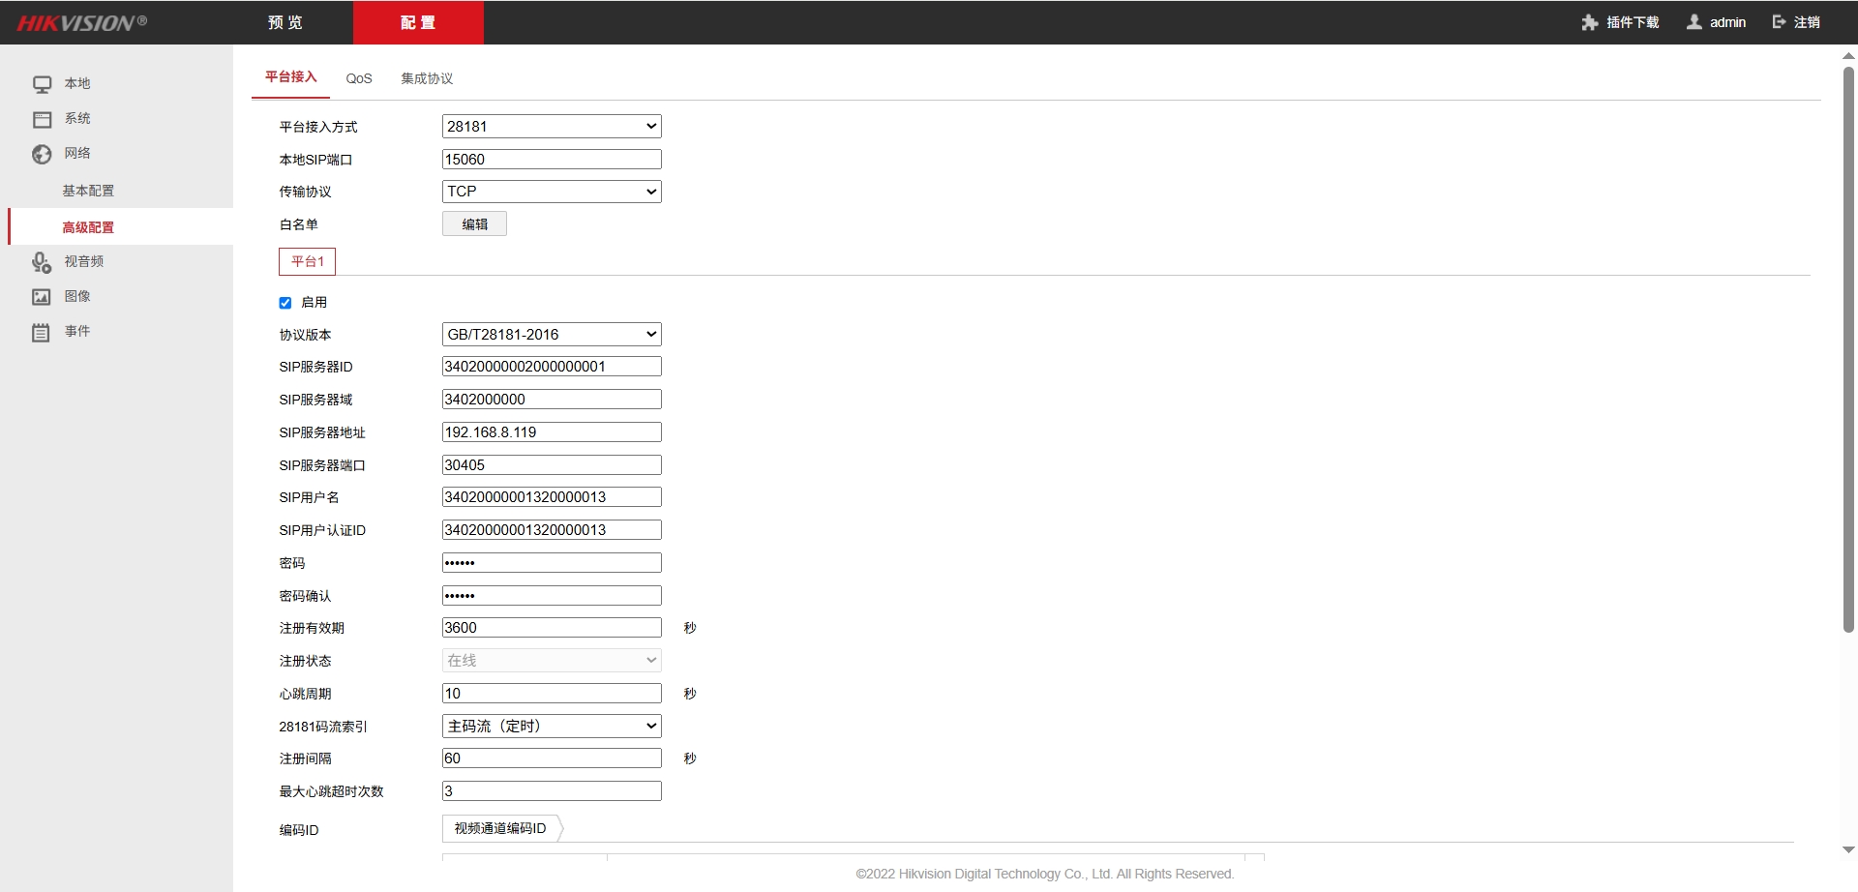Open the System (系统) sidebar icon

[42, 119]
